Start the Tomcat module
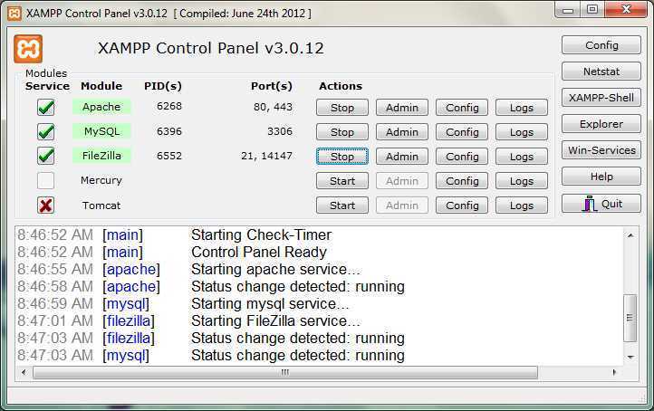The image size is (654, 411). [342, 205]
